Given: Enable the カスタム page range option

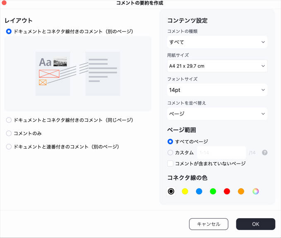Looking at the screenshot, I should point(170,152).
